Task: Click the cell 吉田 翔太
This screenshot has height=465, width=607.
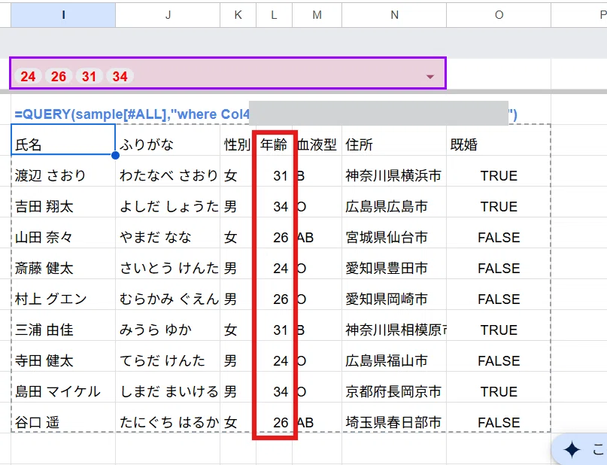Action: (x=63, y=202)
